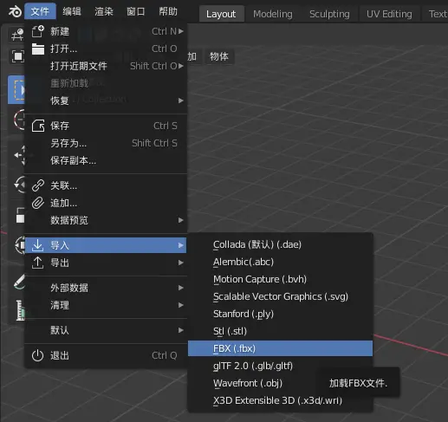
Task: Open the 数据预览 submenu
Action: click(x=106, y=220)
